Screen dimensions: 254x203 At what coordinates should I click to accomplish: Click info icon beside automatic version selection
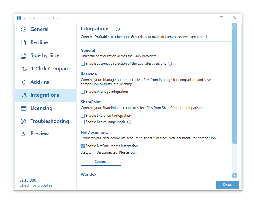170,64
